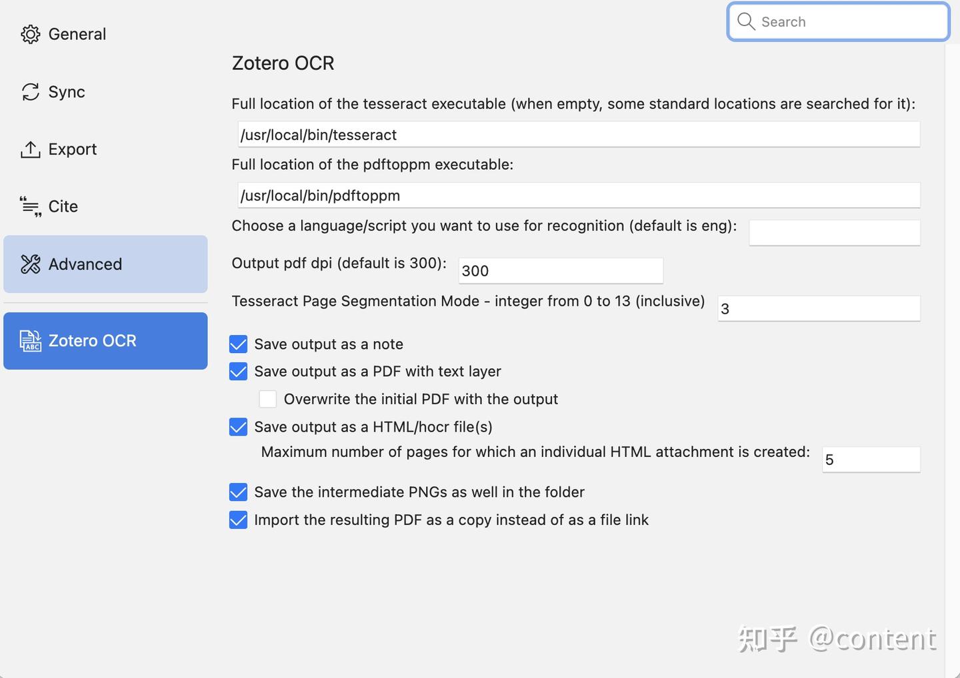Select the Sync arrows icon
The image size is (960, 678).
30,92
